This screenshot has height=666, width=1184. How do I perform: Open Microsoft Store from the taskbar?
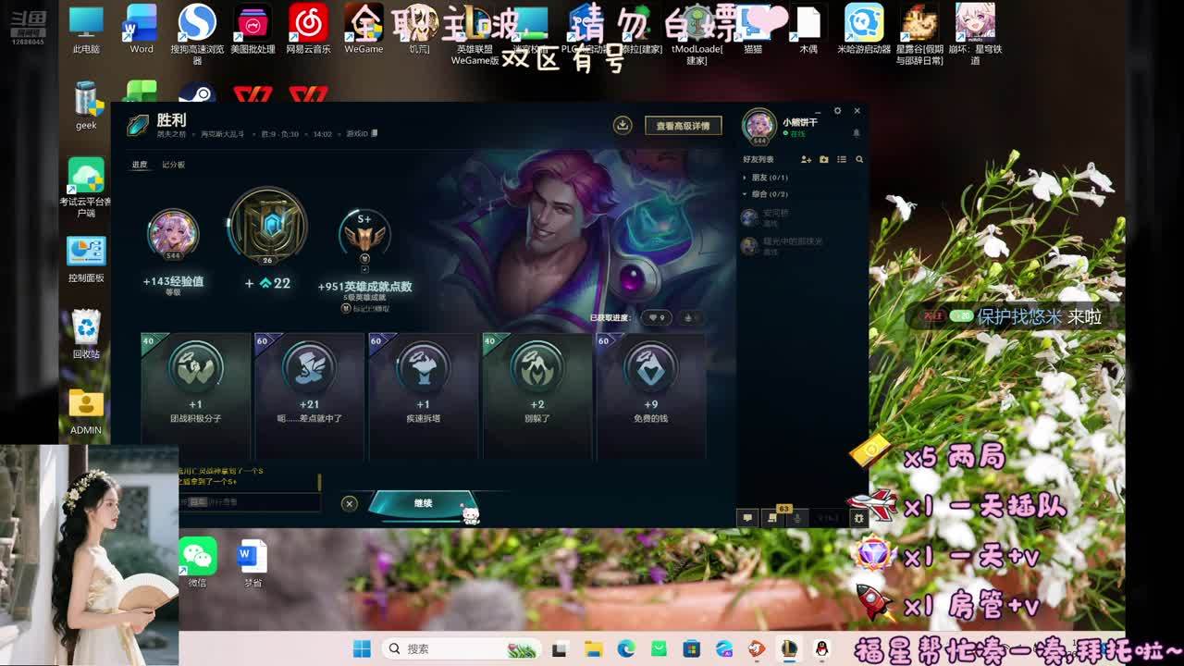(691, 648)
